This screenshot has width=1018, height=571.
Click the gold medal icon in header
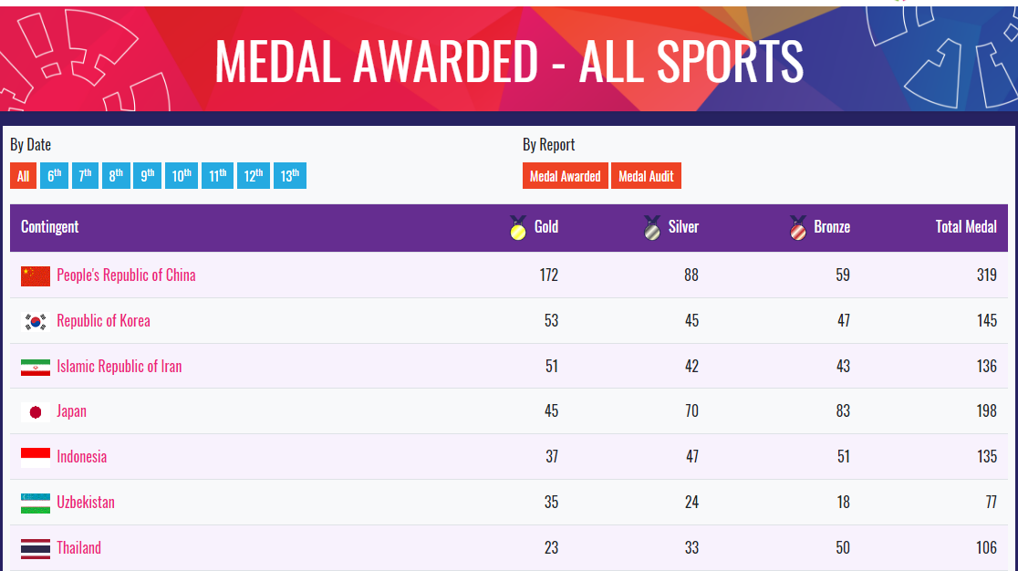pyautogui.click(x=518, y=228)
